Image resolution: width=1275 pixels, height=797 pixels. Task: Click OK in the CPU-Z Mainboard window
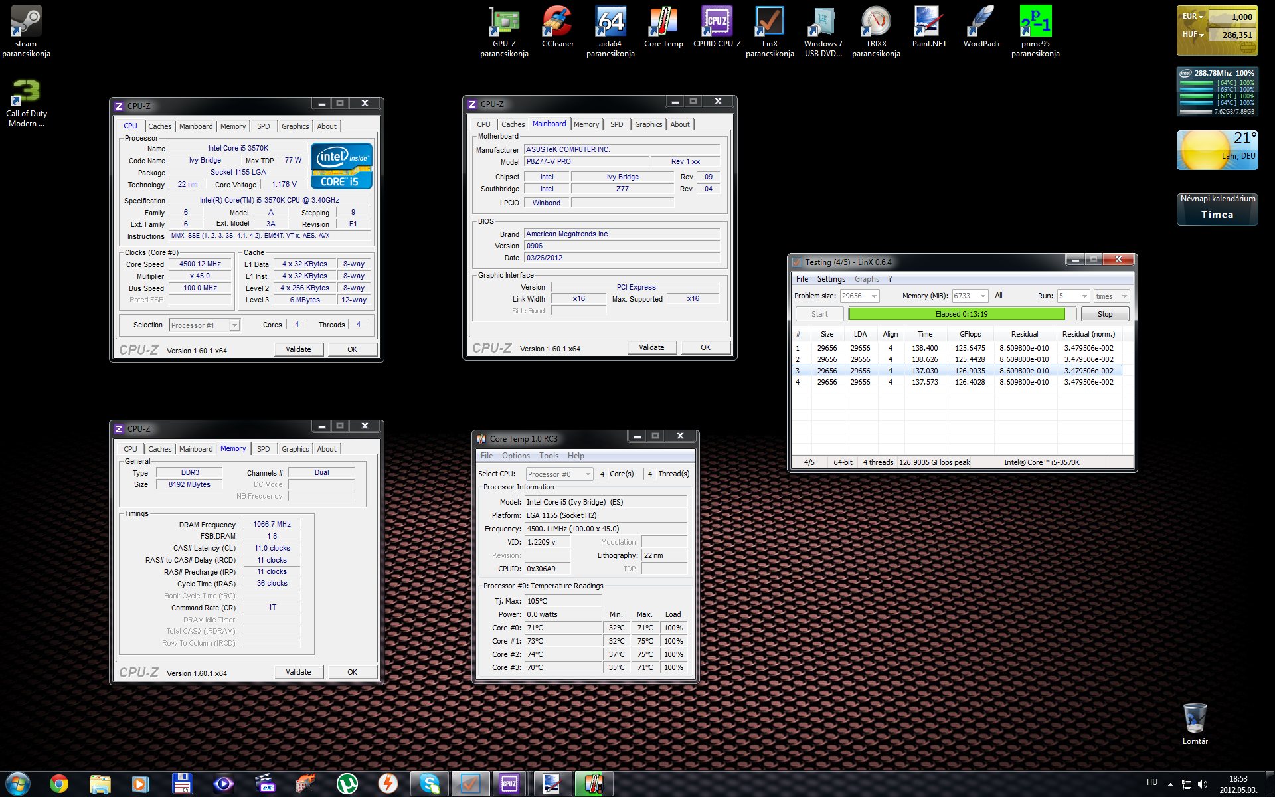(x=705, y=347)
